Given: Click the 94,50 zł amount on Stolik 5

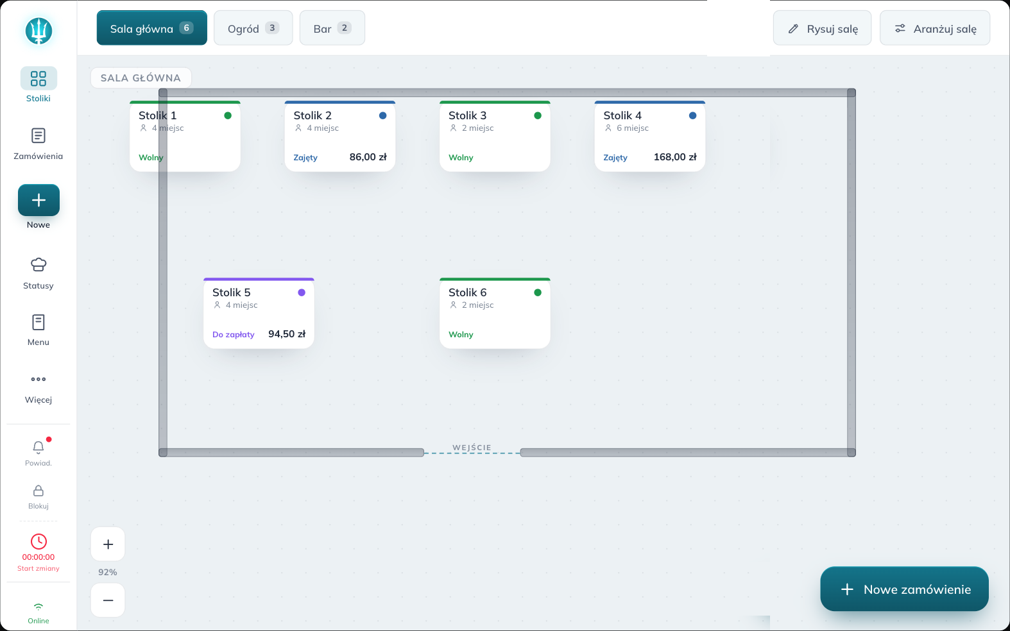Looking at the screenshot, I should 287,334.
